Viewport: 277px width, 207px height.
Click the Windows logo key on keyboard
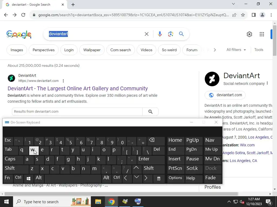(x=28, y=178)
